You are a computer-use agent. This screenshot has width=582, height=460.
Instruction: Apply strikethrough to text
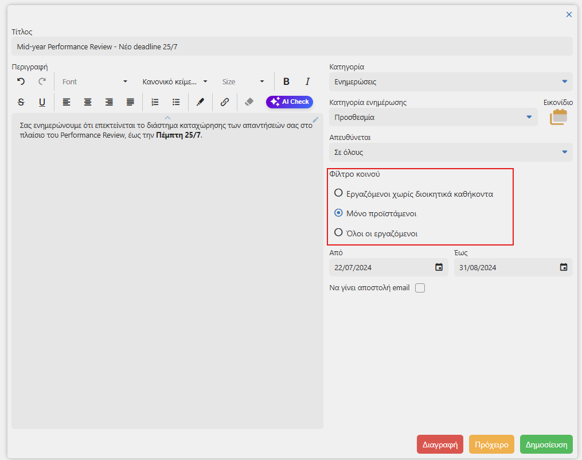click(21, 102)
